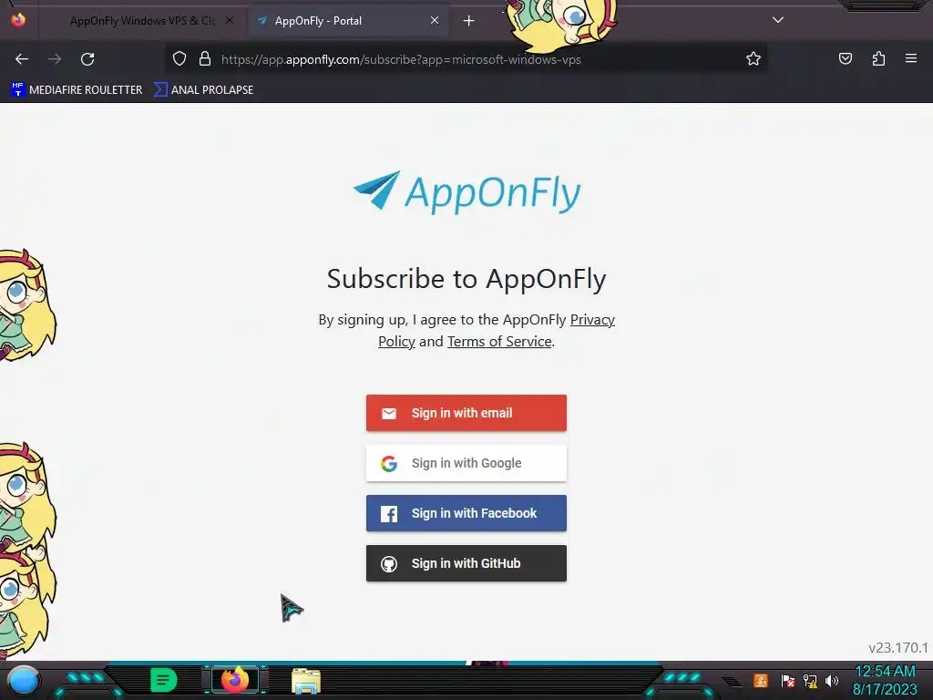The height and width of the screenshot is (700, 933).
Task: Close the AppOnFly Windows VPS tab
Action: pos(229,20)
